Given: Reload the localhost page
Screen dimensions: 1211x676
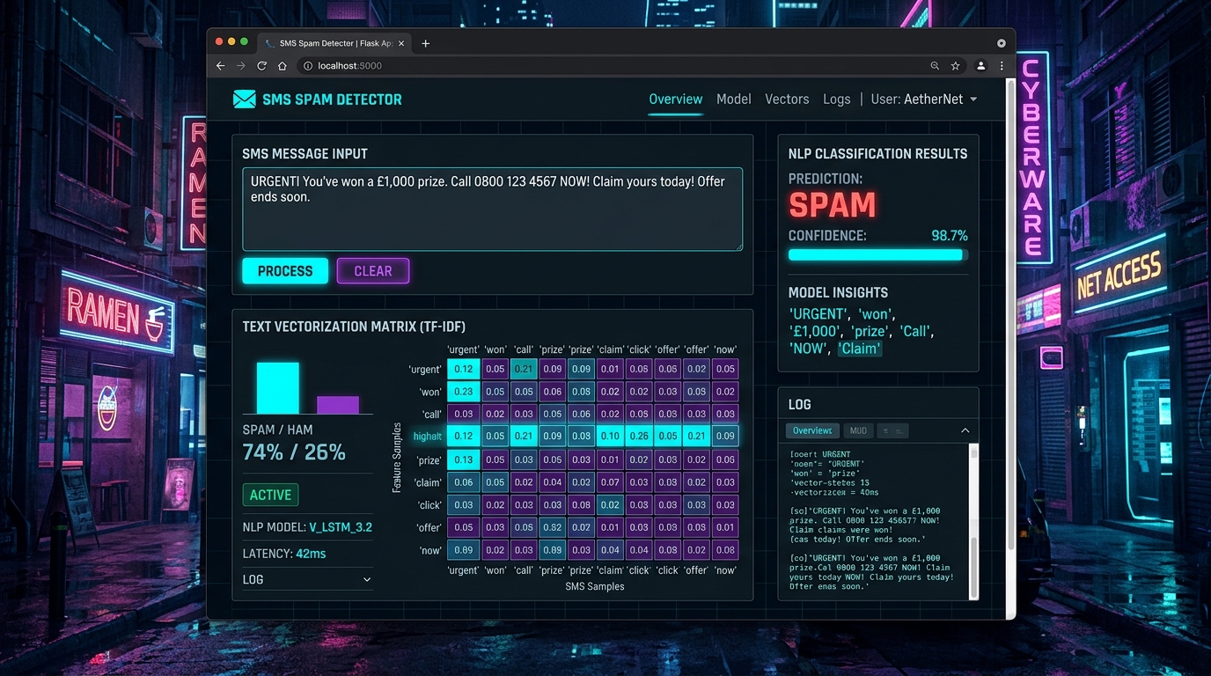Looking at the screenshot, I should pyautogui.click(x=261, y=66).
